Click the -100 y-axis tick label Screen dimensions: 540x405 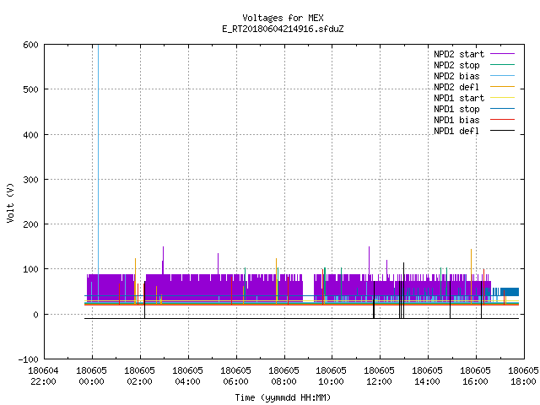tap(28, 359)
